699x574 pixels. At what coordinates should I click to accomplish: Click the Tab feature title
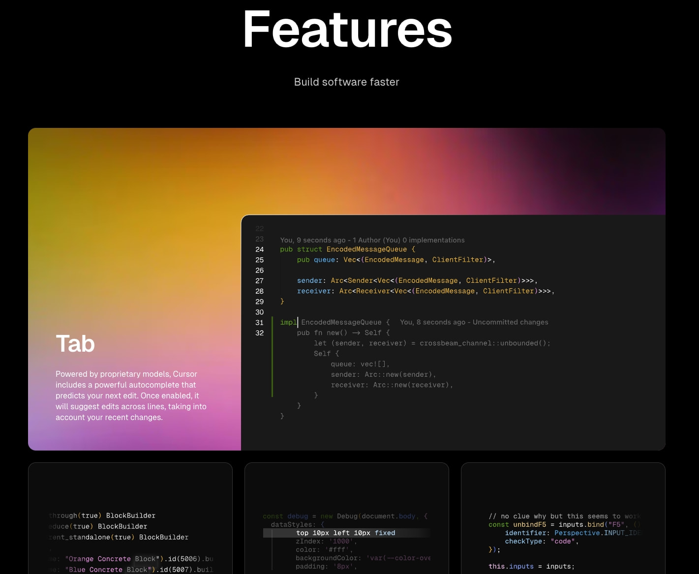click(x=75, y=343)
